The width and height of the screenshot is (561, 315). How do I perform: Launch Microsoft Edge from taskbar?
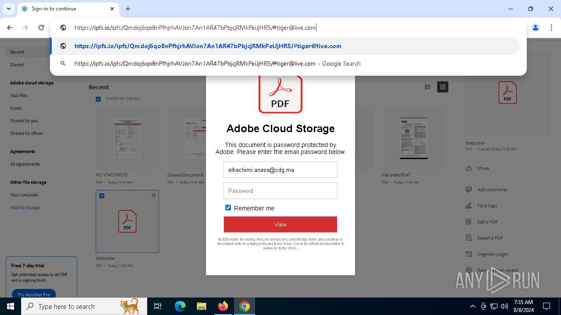pos(180,306)
